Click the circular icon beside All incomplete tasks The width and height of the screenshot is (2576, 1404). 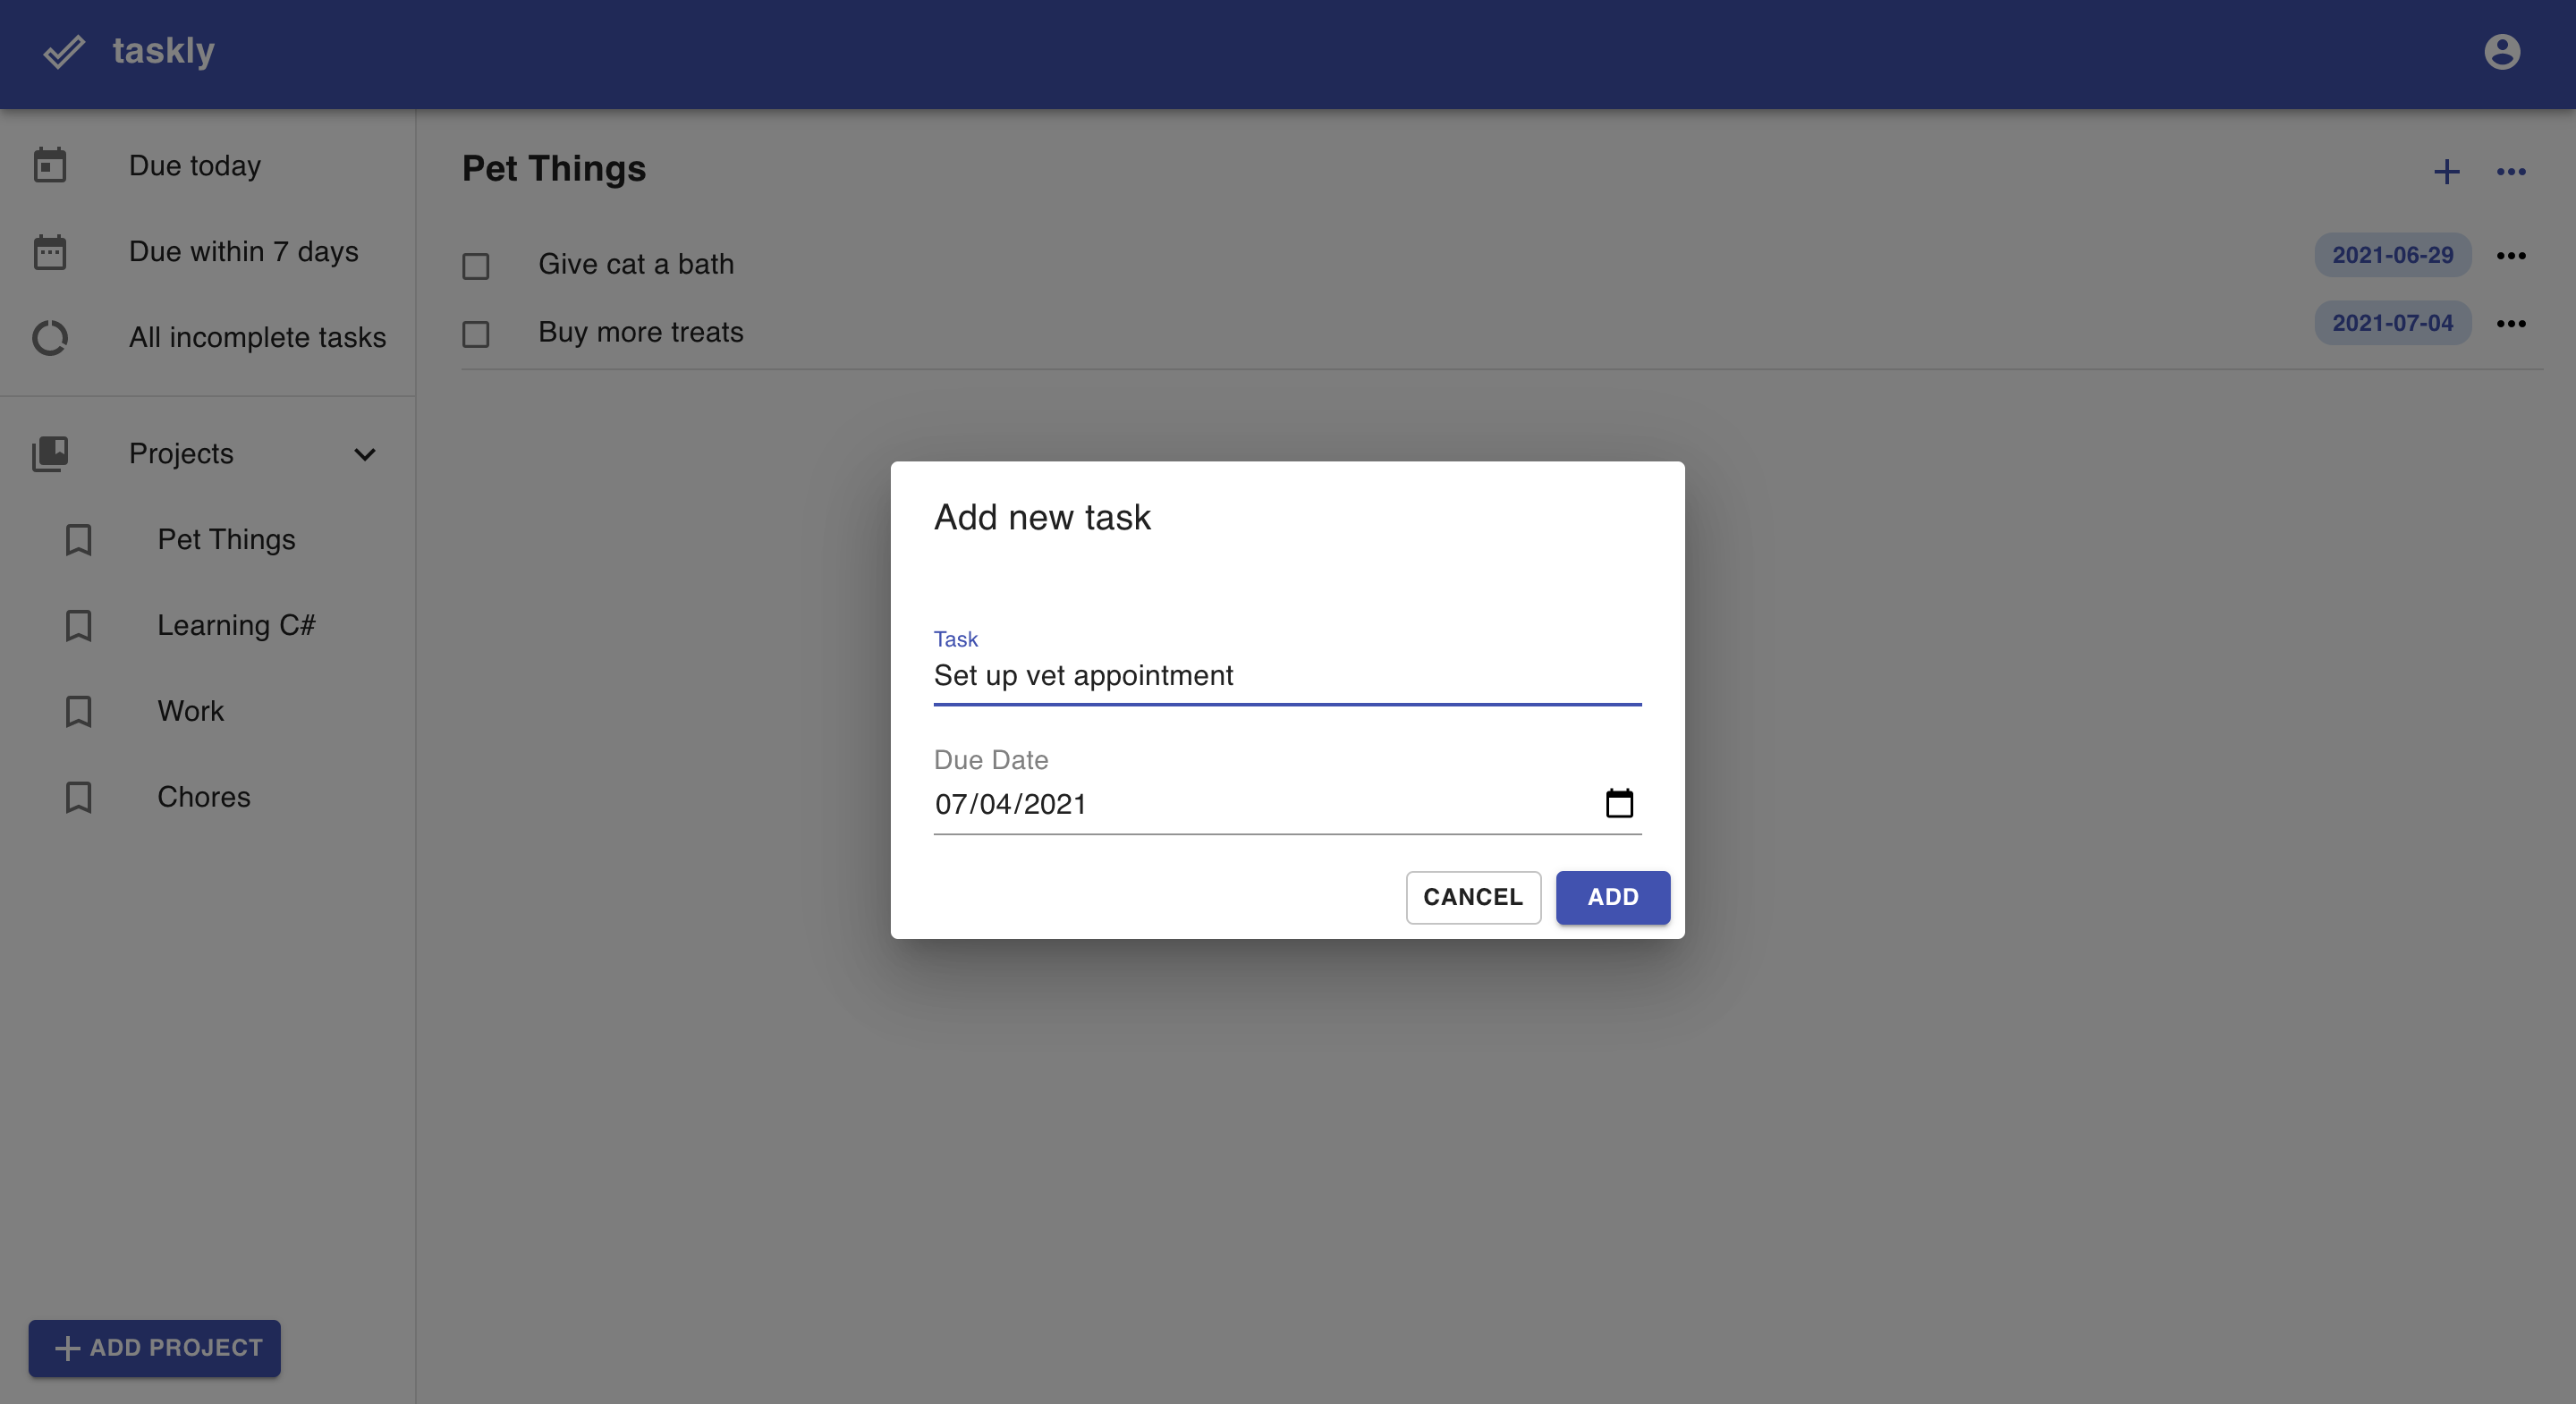(50, 338)
